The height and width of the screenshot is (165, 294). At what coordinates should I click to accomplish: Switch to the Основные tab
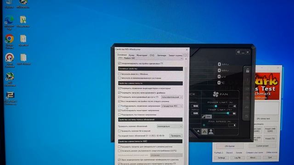tap(122, 55)
